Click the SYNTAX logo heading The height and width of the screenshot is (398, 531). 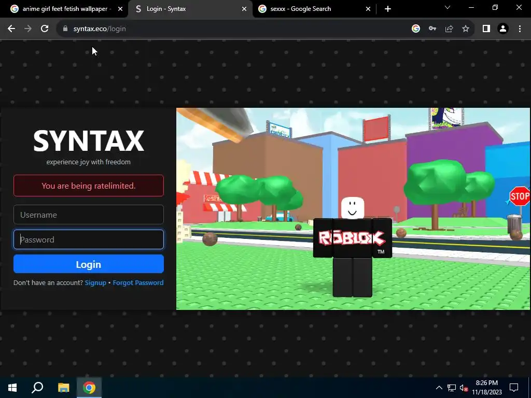[x=89, y=141]
